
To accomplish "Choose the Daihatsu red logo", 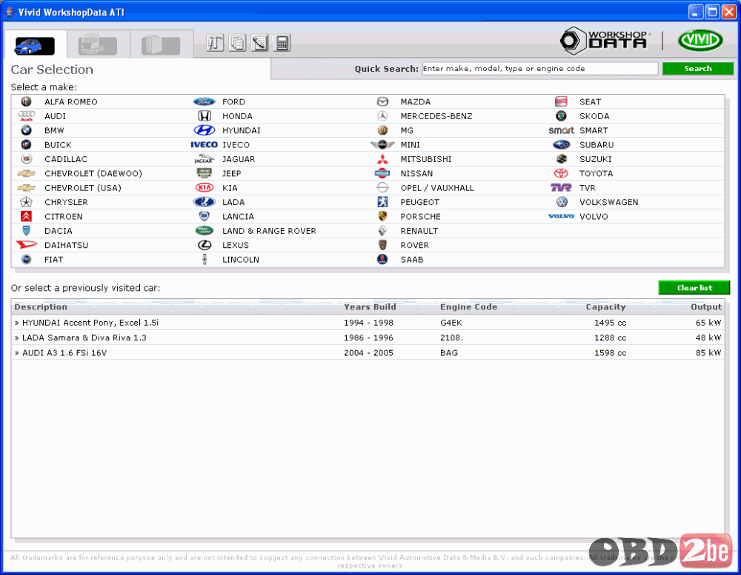I will tap(27, 244).
